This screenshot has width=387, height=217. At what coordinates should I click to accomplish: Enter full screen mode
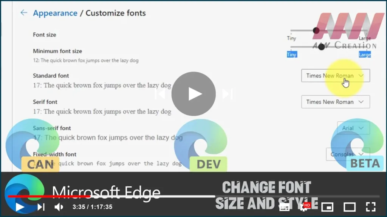coord(370,207)
